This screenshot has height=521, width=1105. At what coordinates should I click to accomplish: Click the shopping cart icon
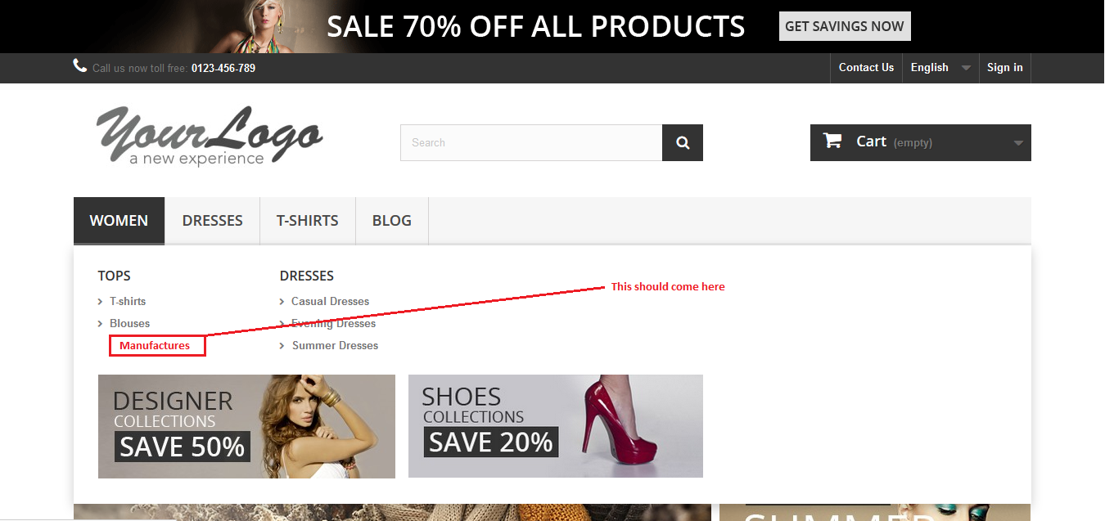[x=832, y=141]
